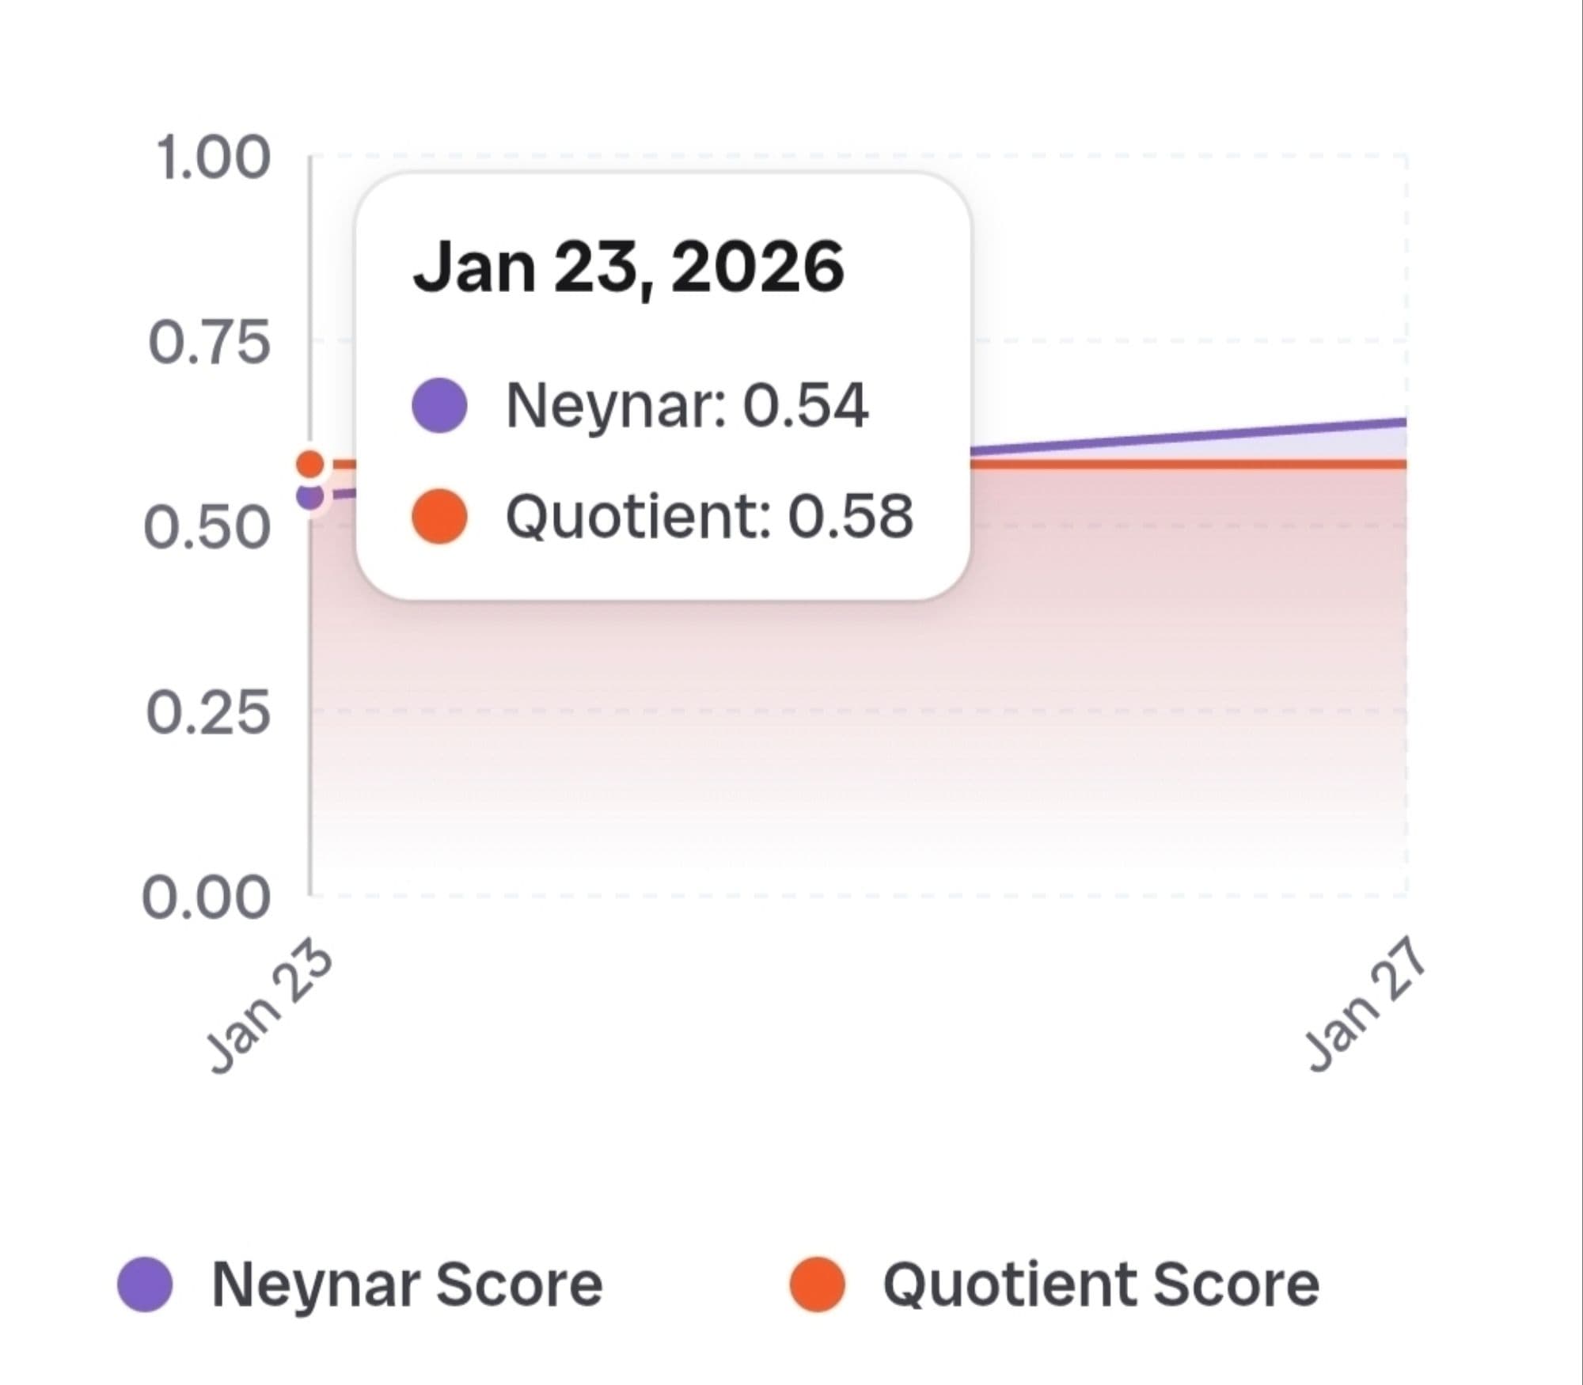Click the 0.00 y-axis tick label
The image size is (1583, 1385).
click(x=207, y=899)
